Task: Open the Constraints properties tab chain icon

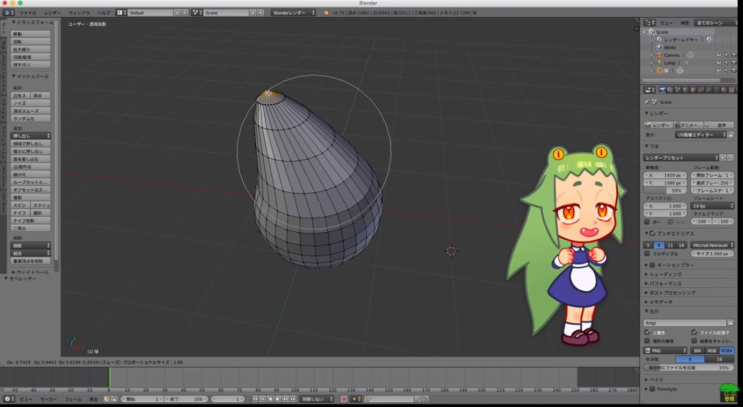Action: point(701,90)
